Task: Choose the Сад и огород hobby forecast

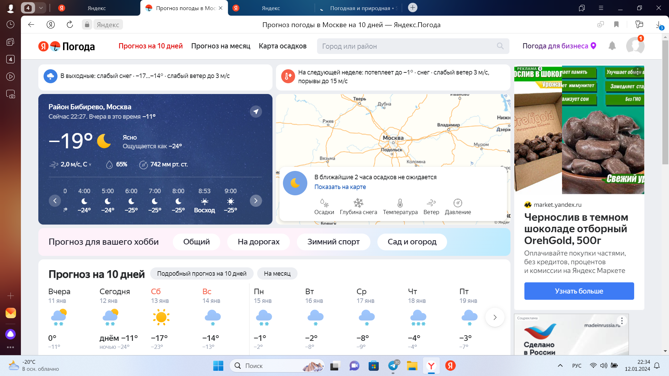Action: (x=412, y=242)
